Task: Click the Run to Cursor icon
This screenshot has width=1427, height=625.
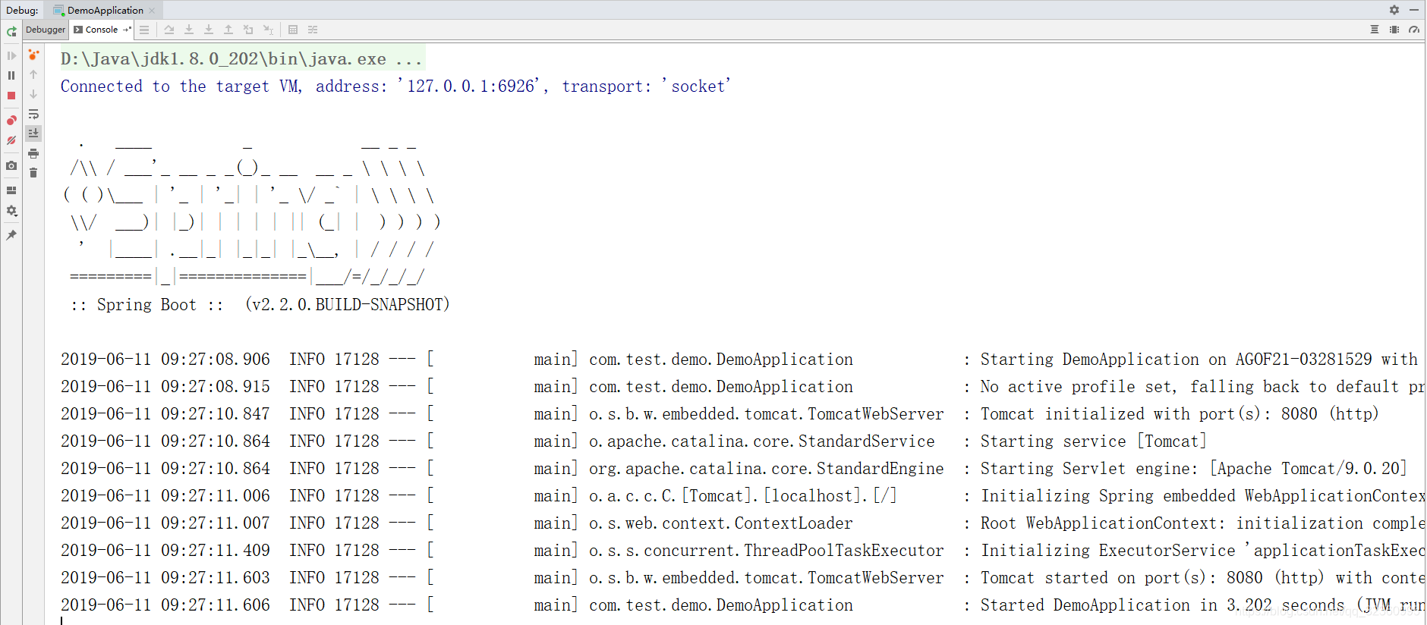Action: (268, 30)
